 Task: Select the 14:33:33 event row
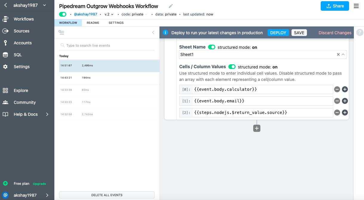[x=109, y=102]
